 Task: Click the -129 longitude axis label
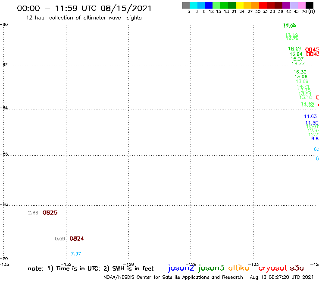coord(128,265)
